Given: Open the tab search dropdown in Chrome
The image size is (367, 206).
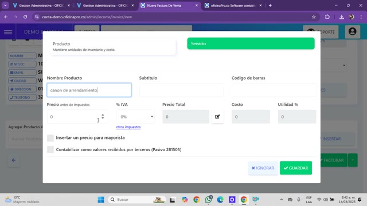Looking at the screenshot, I should tap(5, 5).
